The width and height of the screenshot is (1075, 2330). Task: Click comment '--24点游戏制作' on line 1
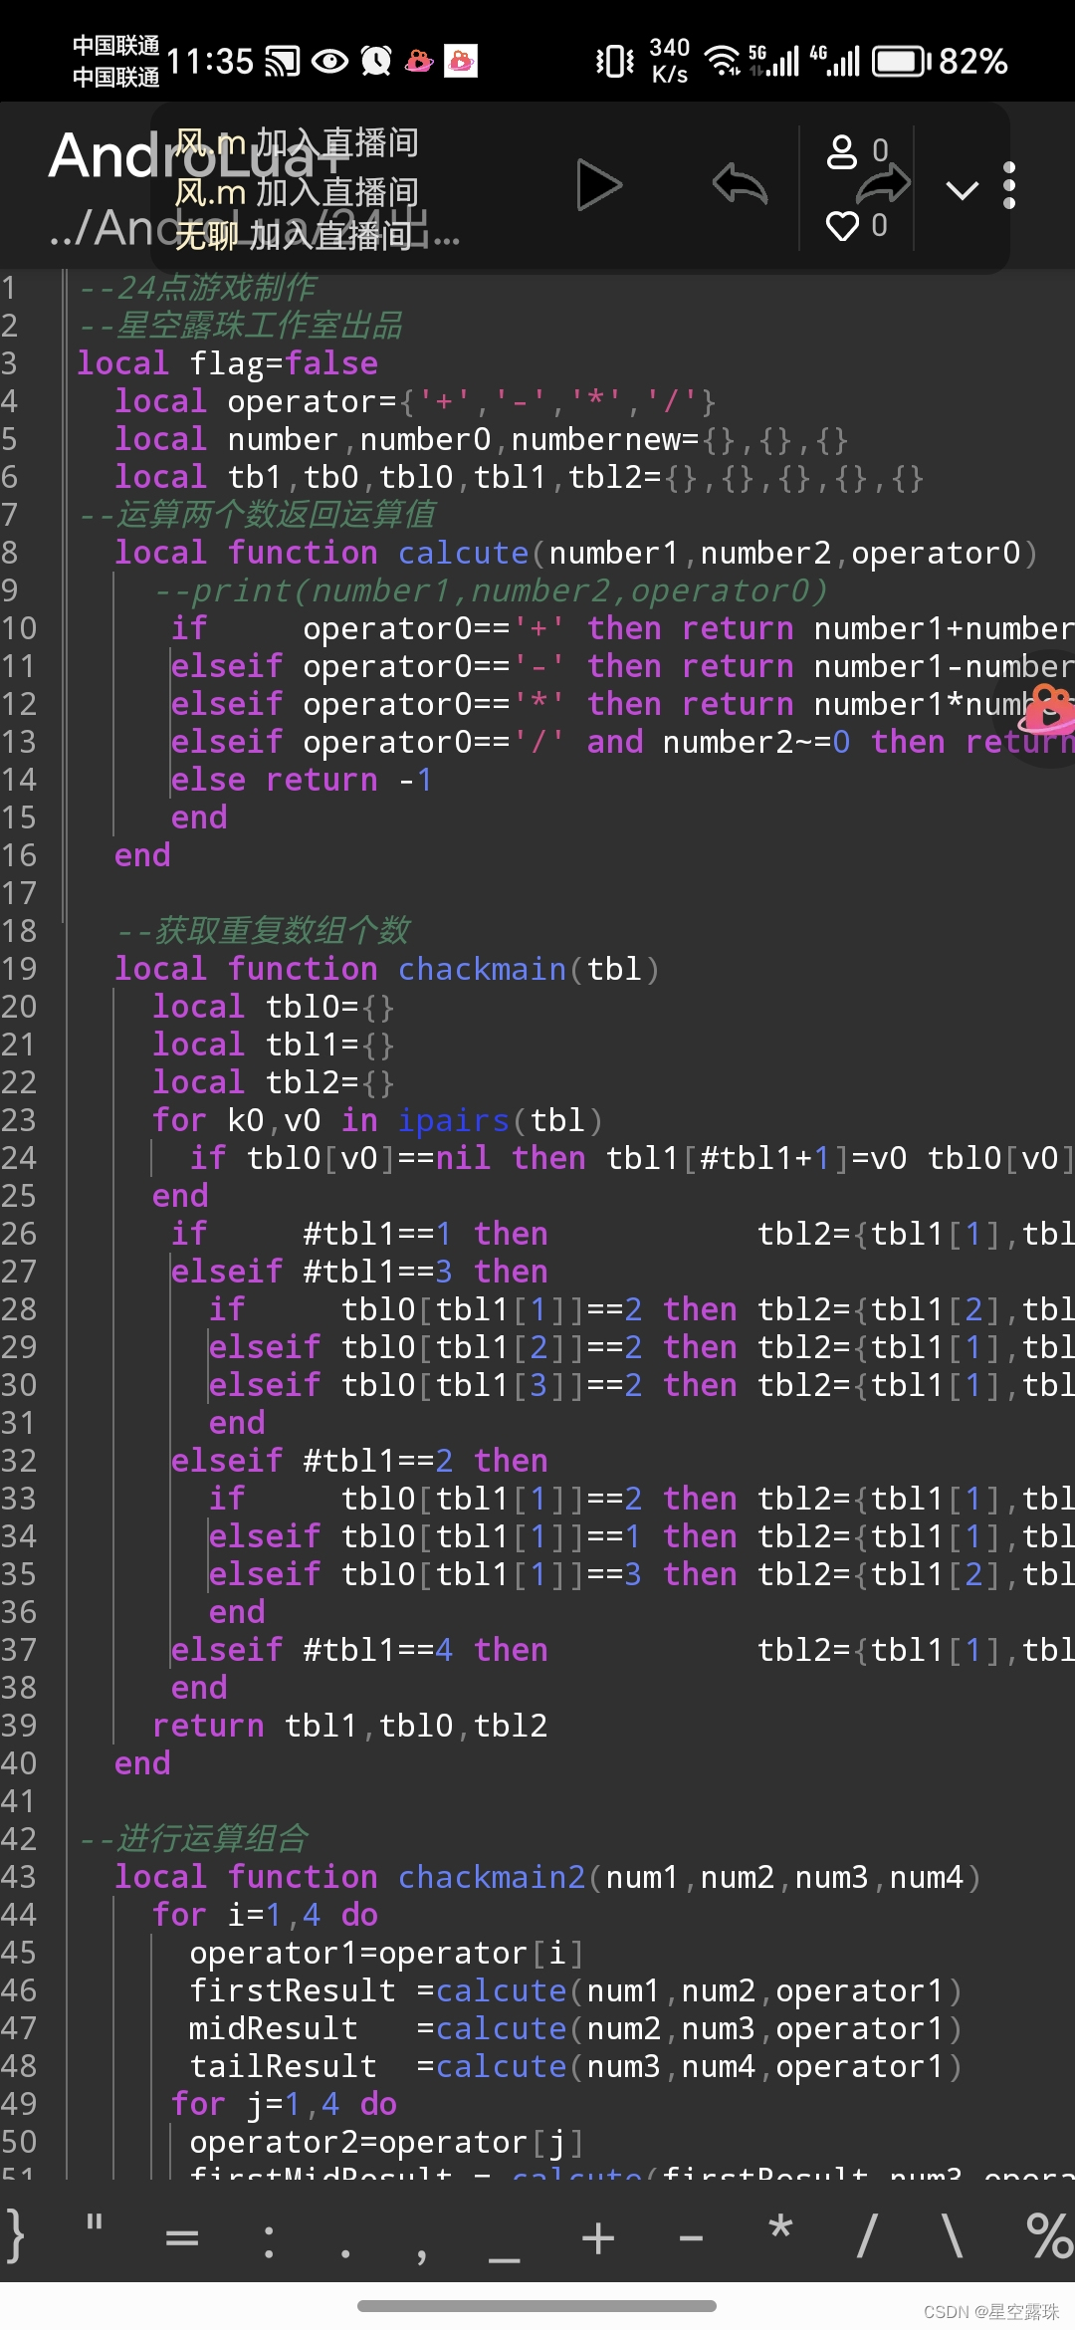[197, 288]
